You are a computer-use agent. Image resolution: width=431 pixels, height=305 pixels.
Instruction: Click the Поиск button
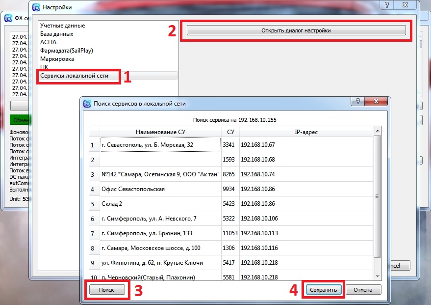tap(106, 290)
